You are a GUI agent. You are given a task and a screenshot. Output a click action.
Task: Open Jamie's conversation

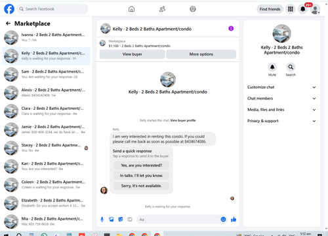(x=46, y=129)
